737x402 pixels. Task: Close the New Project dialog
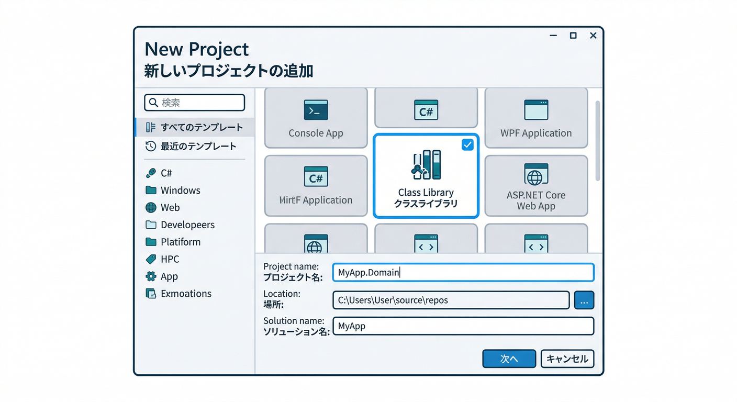tap(593, 36)
